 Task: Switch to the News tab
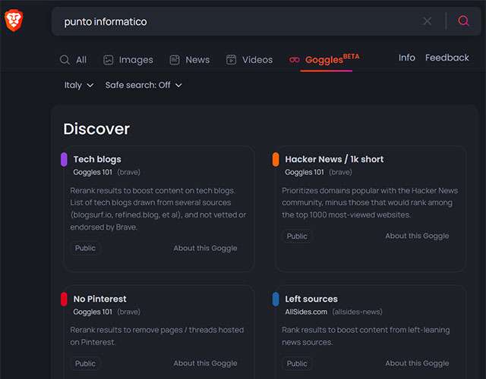197,60
